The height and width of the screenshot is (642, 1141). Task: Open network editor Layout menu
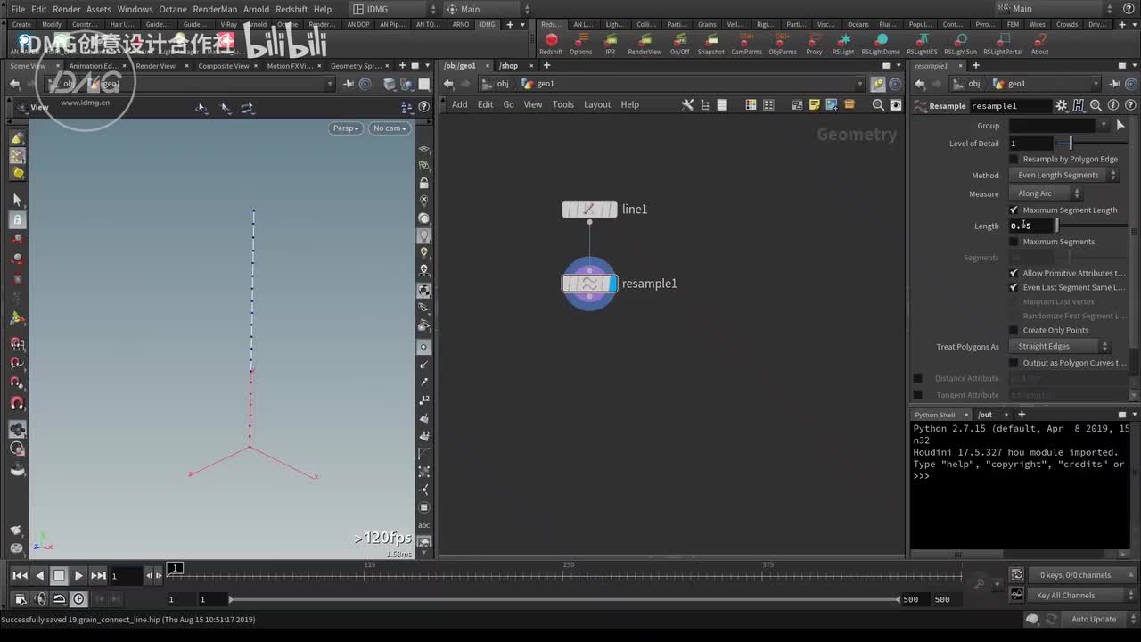click(x=597, y=104)
